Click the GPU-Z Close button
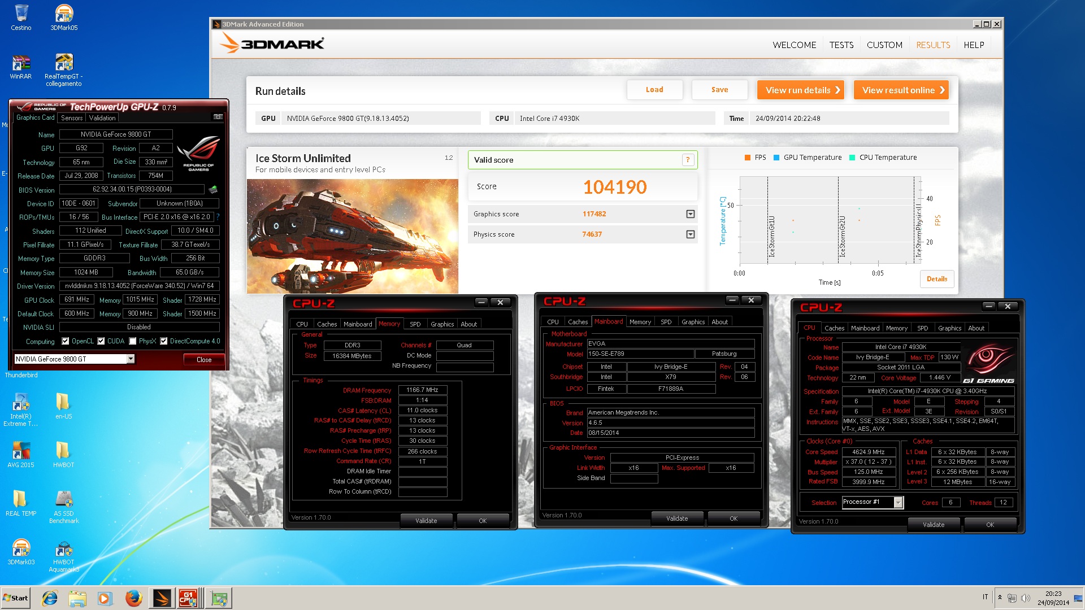This screenshot has height=610, width=1085. [204, 360]
